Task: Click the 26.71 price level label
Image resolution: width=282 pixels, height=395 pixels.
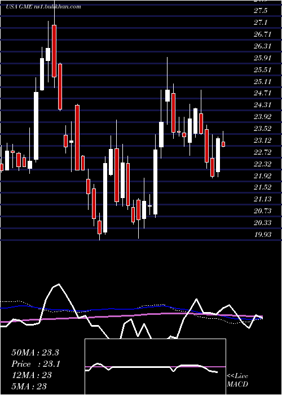Action: [263, 34]
